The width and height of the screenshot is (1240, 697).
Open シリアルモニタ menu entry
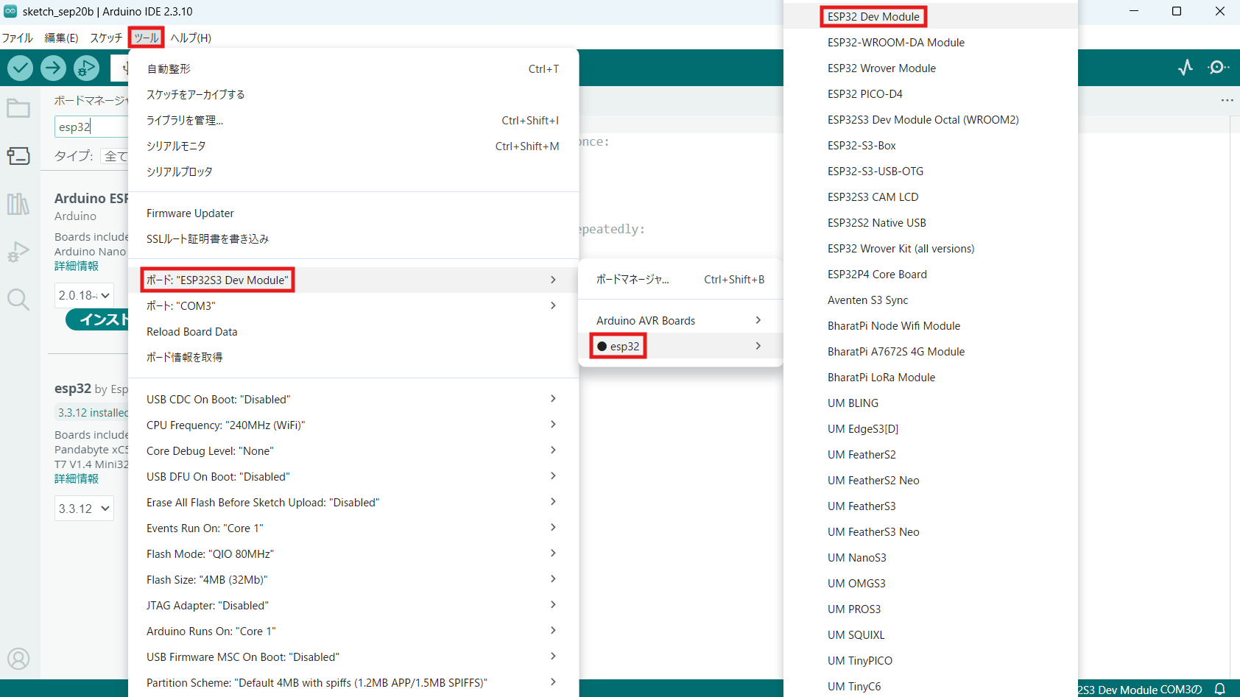[353, 146]
